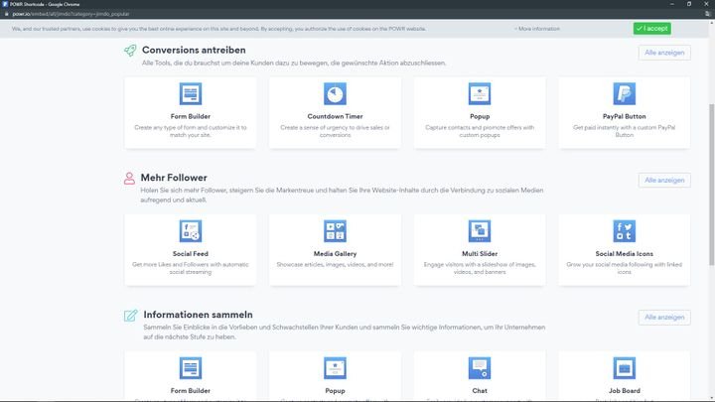Viewport: 715px width, 402px height.
Task: Select the Media Gallery icon
Action: point(335,231)
